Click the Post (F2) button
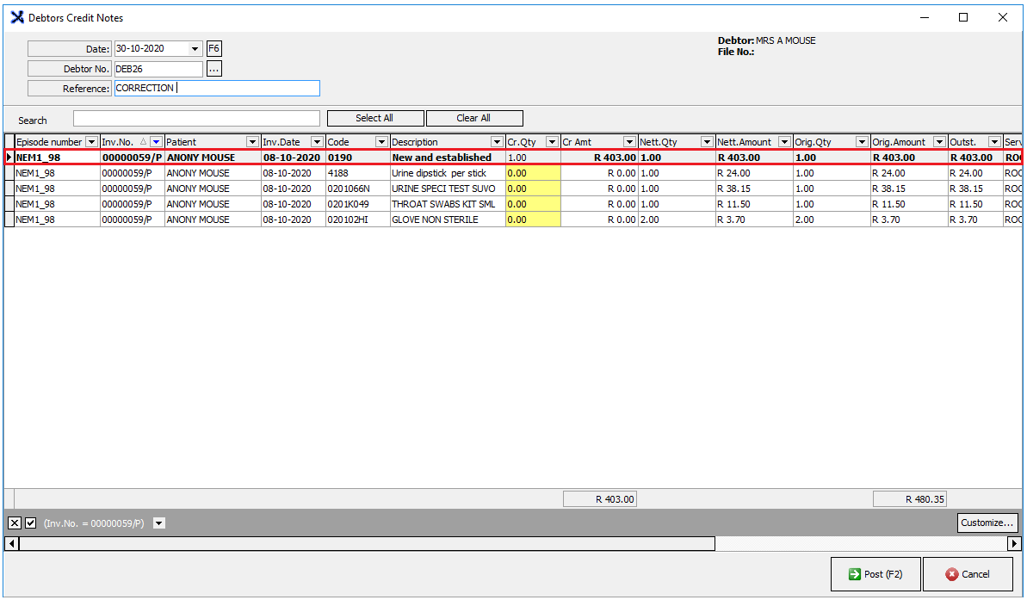 click(875, 574)
